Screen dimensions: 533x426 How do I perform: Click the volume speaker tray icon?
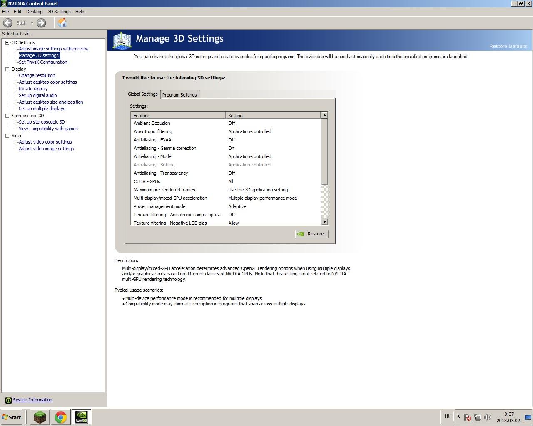point(488,417)
